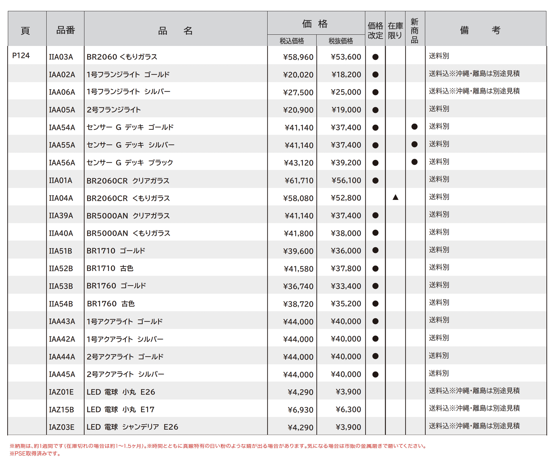The image size is (558, 462).
Task: Click the price revision dot for IIA03A
Action: pyautogui.click(x=375, y=57)
